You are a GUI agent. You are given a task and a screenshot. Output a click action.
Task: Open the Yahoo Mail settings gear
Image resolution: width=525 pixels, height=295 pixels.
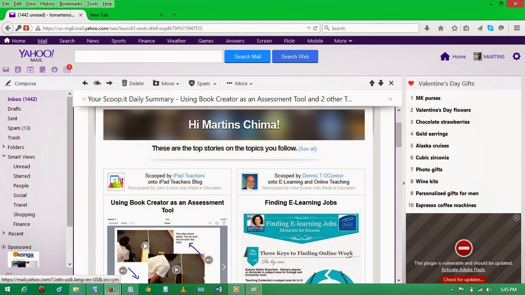517,56
